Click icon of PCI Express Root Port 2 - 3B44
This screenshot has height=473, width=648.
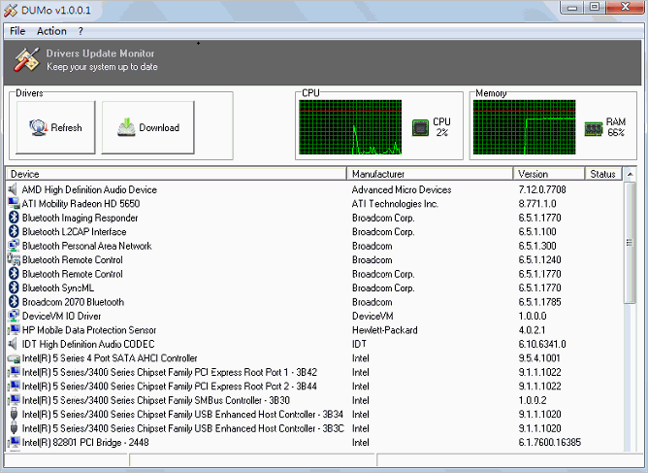[14, 387]
